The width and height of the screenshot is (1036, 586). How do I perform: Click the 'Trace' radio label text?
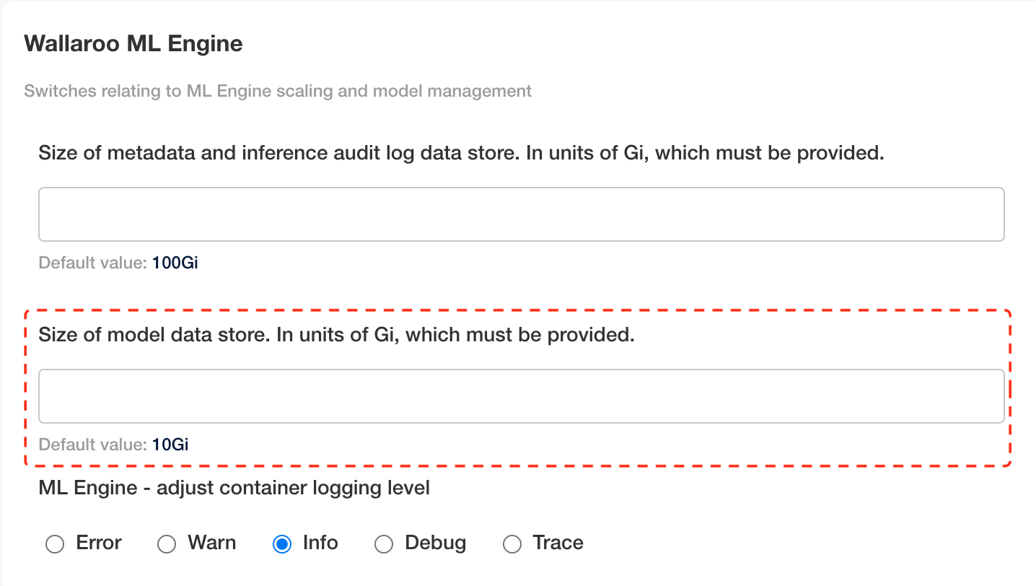point(558,543)
